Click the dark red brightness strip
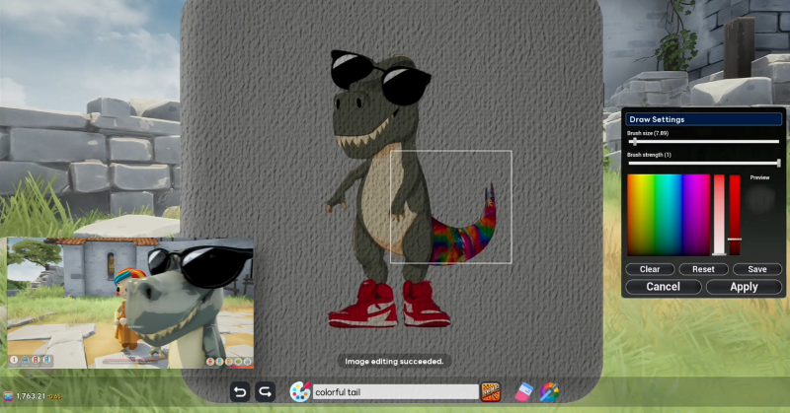Image resolution: width=790 pixels, height=413 pixels. click(x=735, y=215)
